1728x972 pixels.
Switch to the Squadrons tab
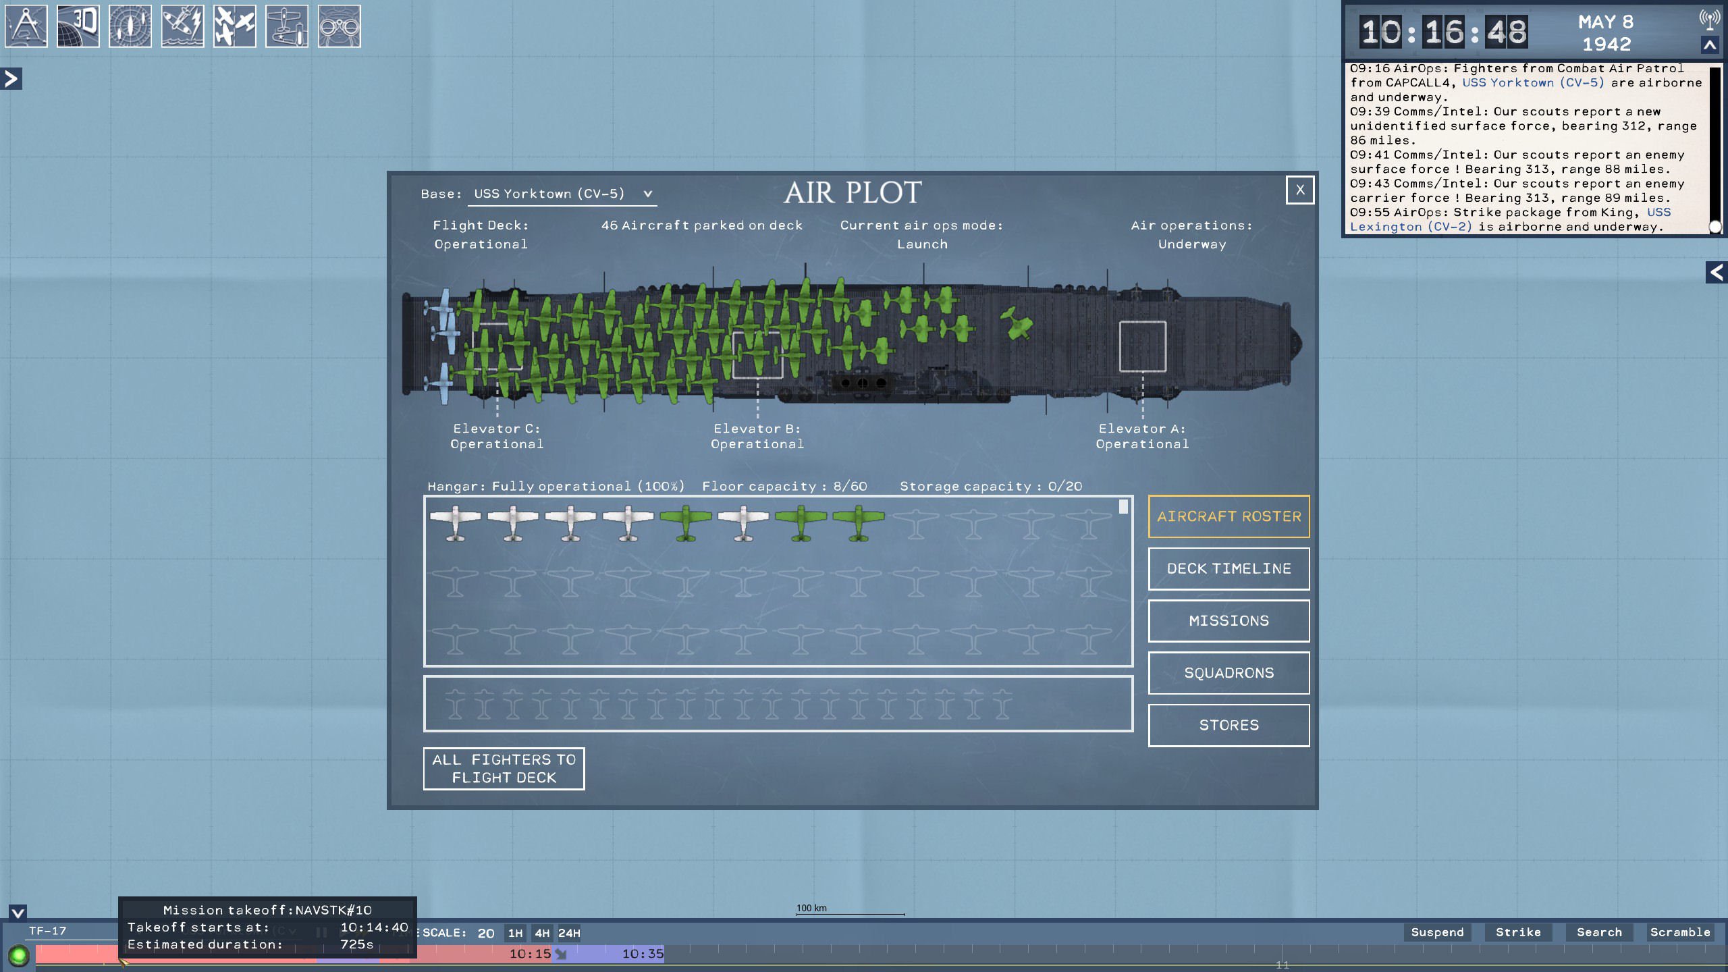click(1228, 673)
